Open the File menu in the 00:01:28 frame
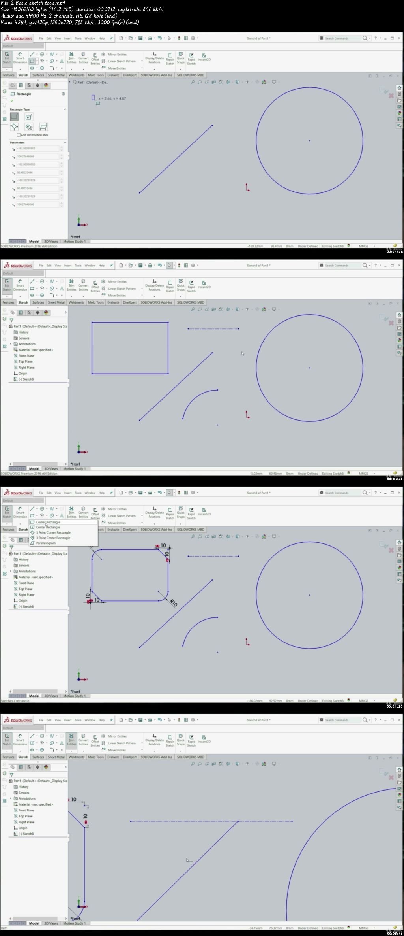Screen dimensions: 404x936 [x=41, y=38]
